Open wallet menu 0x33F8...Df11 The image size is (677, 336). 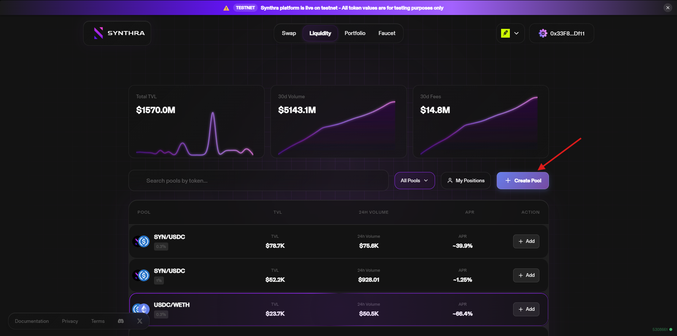point(567,33)
